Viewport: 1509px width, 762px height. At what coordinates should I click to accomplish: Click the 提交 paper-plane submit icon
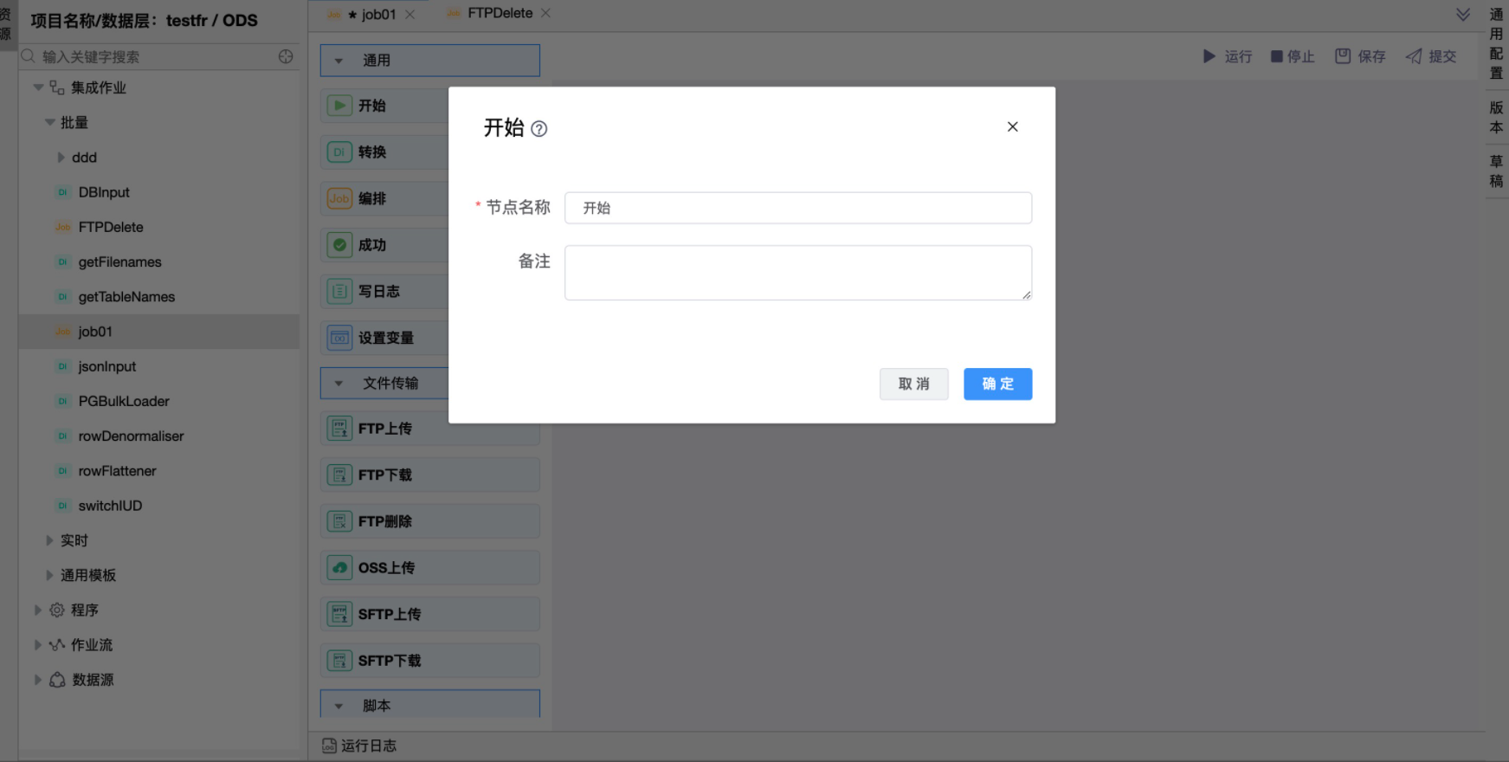1414,56
